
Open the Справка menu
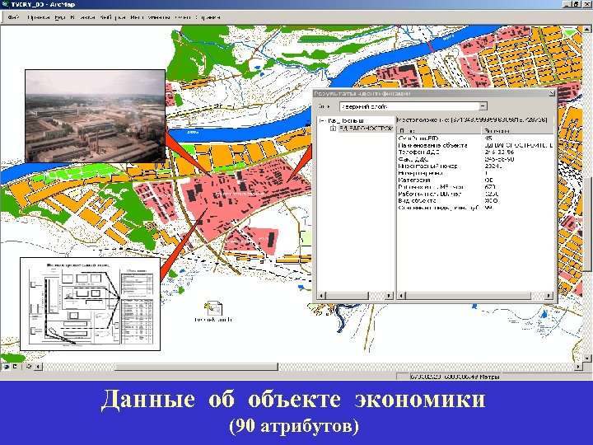click(208, 17)
